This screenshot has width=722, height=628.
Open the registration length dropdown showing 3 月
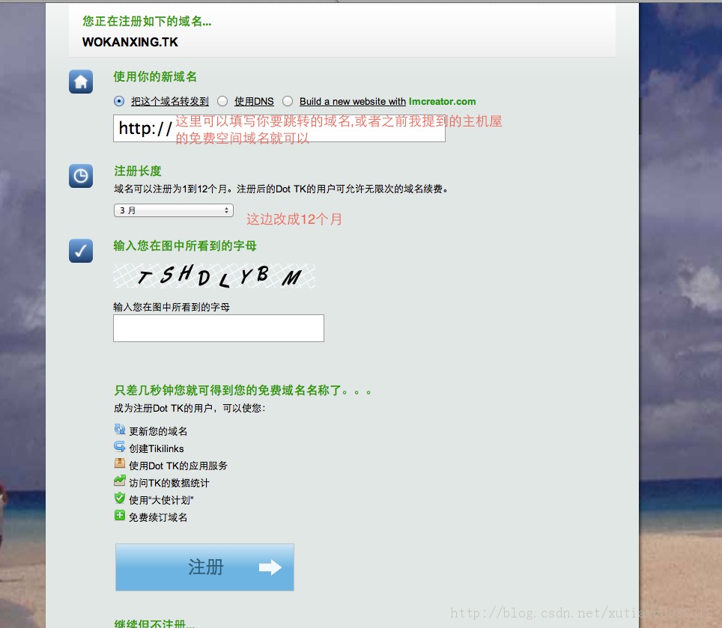click(x=173, y=210)
